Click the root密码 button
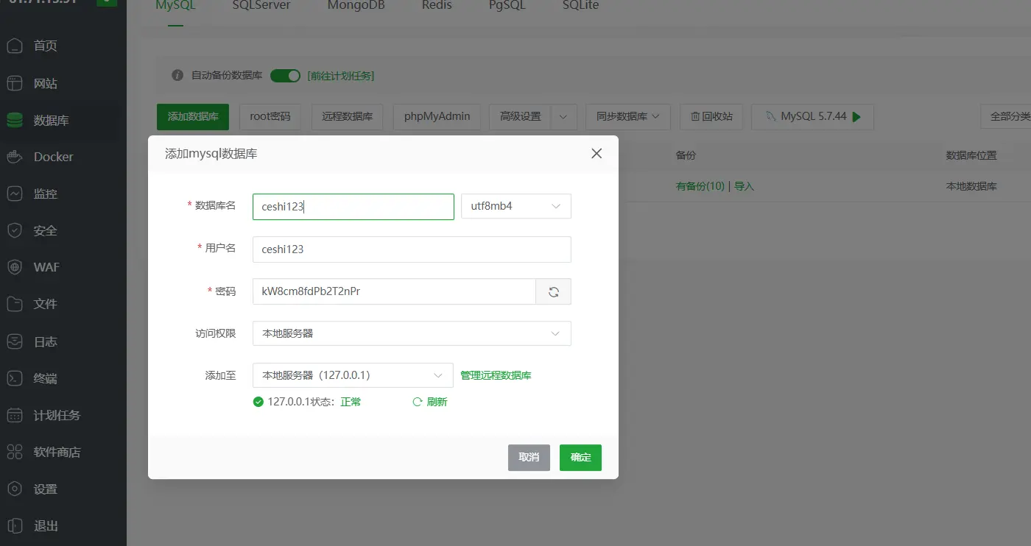 point(270,116)
